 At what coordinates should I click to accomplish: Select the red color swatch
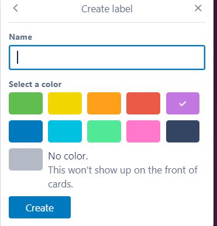point(143,103)
